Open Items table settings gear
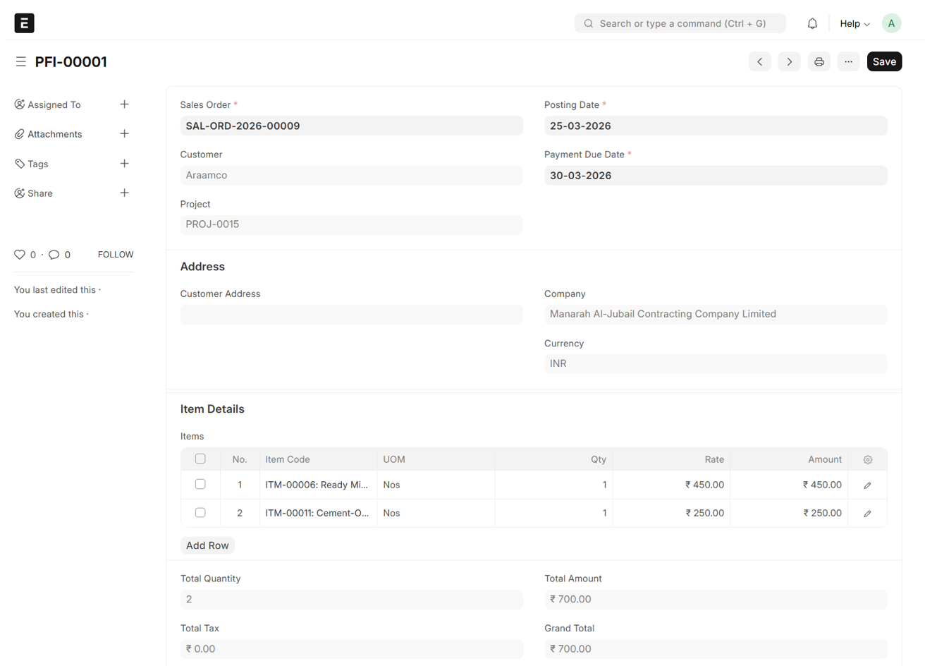925x666 pixels. pyautogui.click(x=867, y=460)
